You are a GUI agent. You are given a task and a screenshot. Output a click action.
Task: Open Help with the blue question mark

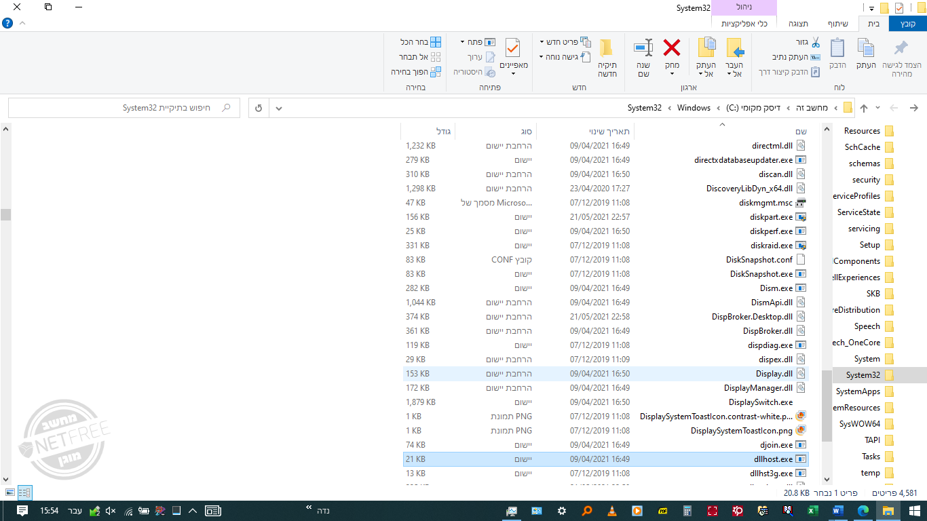pos(7,23)
